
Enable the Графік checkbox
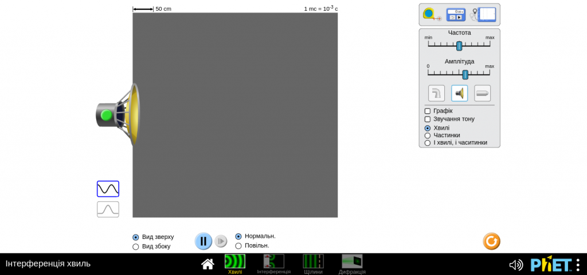(x=428, y=111)
